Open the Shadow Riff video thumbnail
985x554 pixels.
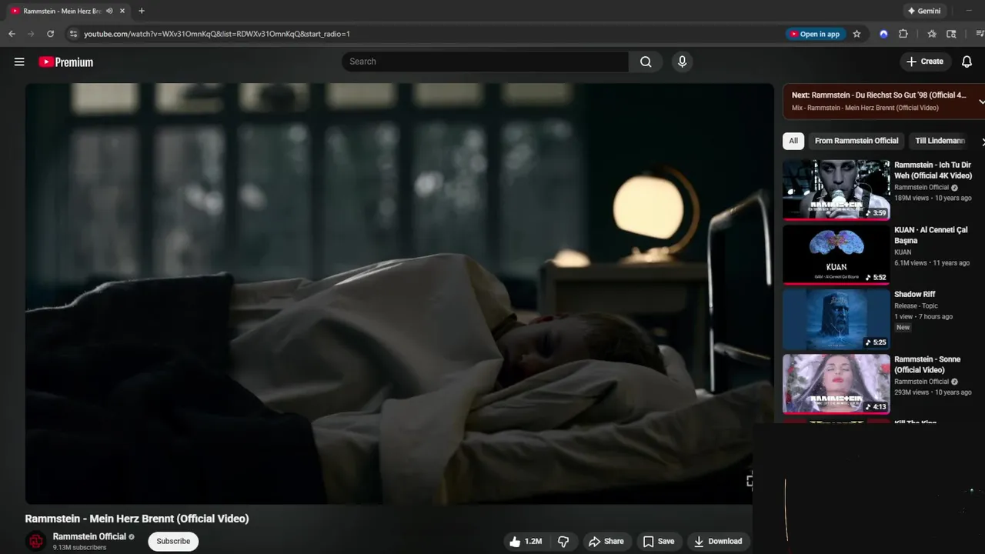[836, 319]
